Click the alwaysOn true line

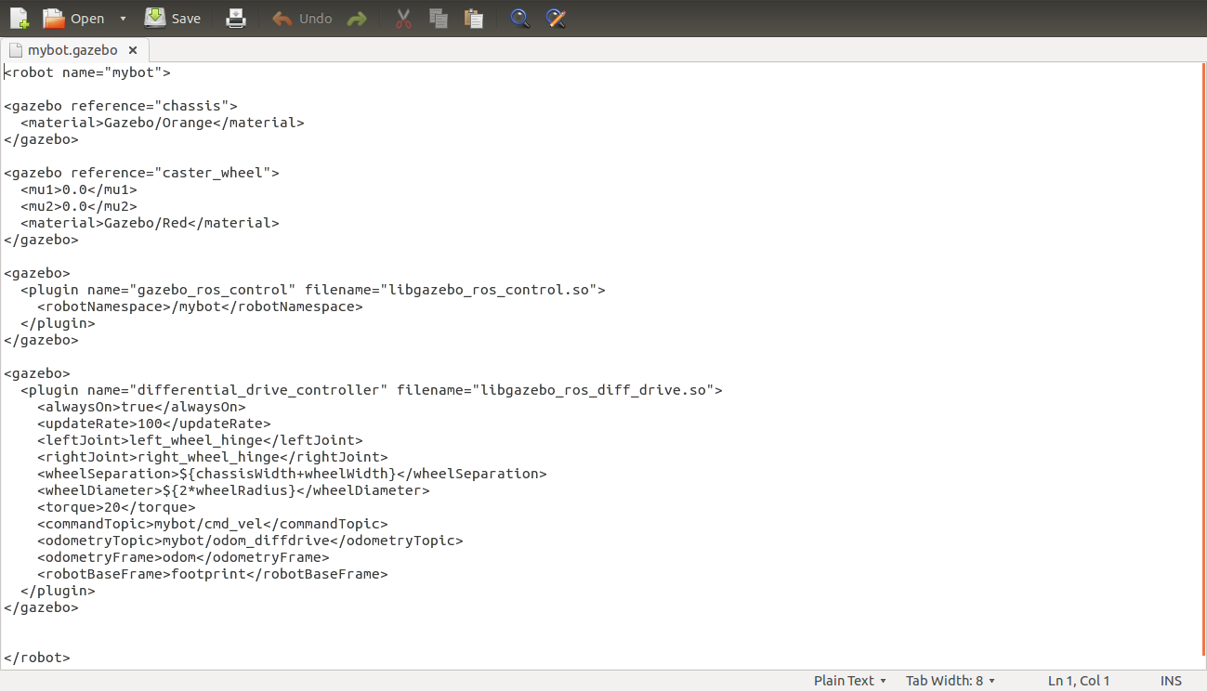coord(141,407)
